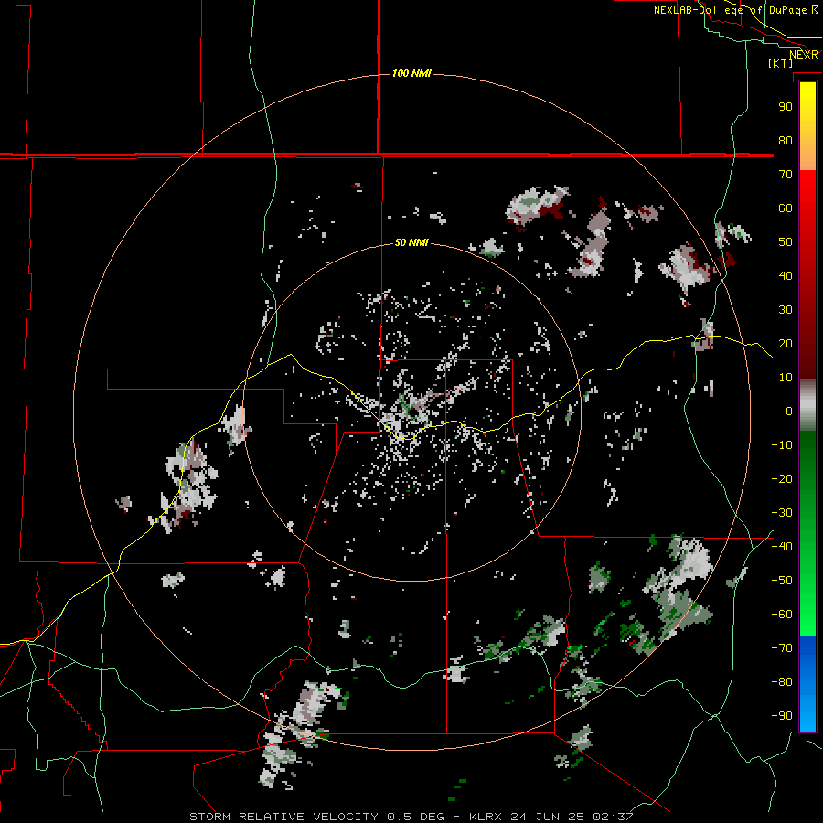The image size is (823, 823).
Task: Click the 20 value on velocity scale
Action: [x=786, y=343]
